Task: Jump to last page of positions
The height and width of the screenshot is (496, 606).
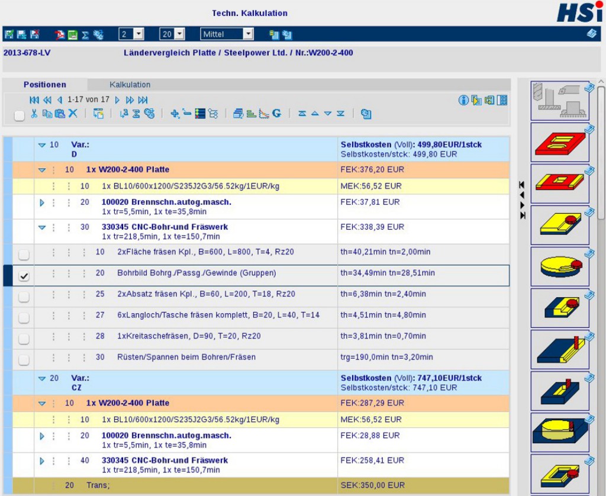Action: tap(143, 100)
